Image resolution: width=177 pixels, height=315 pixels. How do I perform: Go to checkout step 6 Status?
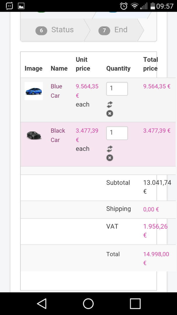point(55,30)
